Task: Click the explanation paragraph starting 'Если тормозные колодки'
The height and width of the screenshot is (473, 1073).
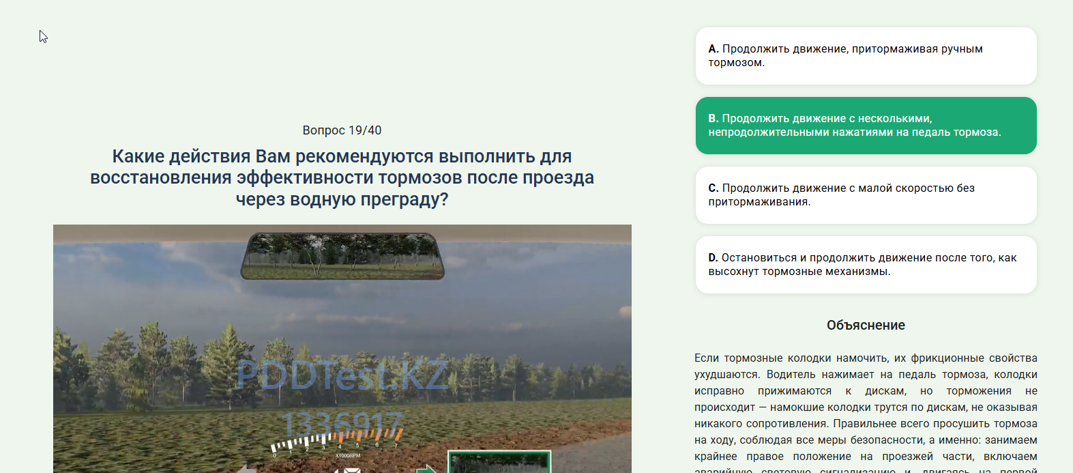Action: pos(866,412)
